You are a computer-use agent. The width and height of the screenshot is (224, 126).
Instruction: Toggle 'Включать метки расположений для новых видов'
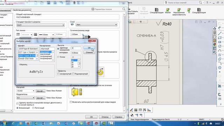[x=71, y=102]
